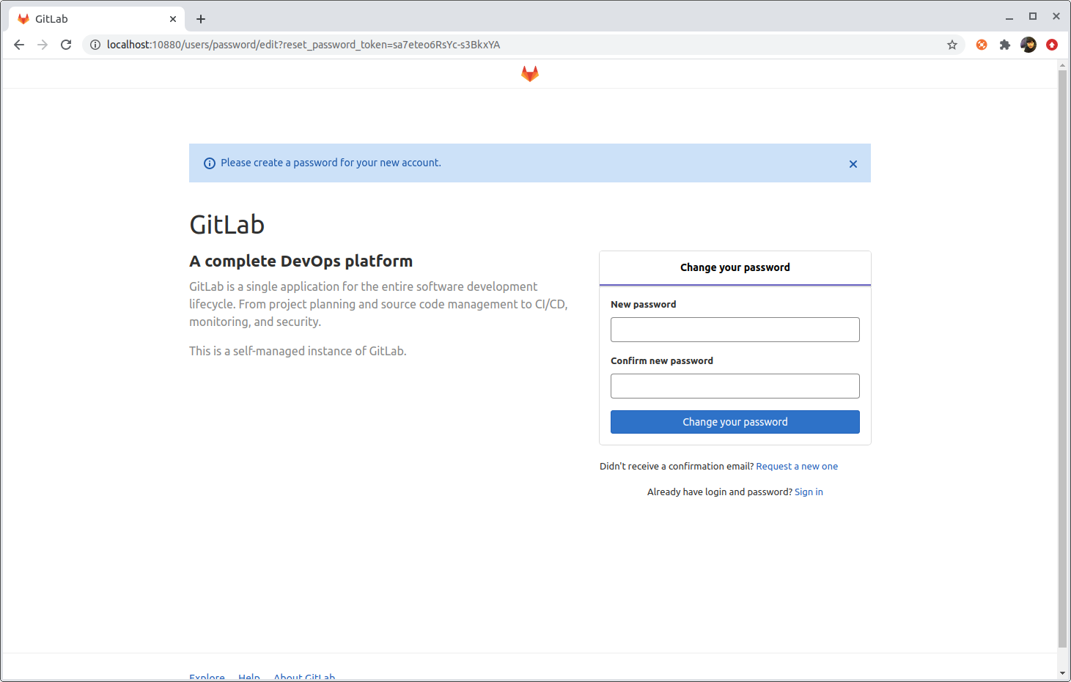Screen dimensions: 1071x682
Task: Click scrollbar down arrow
Action: pyautogui.click(x=1063, y=673)
